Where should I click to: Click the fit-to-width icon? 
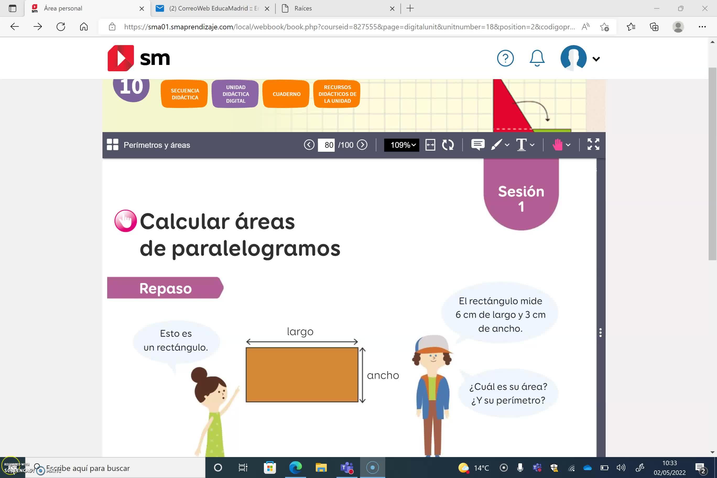[x=430, y=145]
